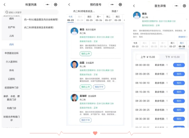This screenshot has height=138, width=189.
Task: Book afternoon slot 预约下午 for 吴海欧
Action: coord(86,120)
